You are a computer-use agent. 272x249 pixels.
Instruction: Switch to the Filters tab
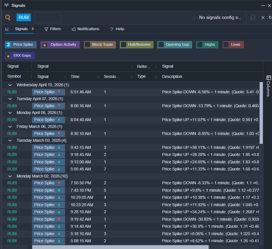53,29
